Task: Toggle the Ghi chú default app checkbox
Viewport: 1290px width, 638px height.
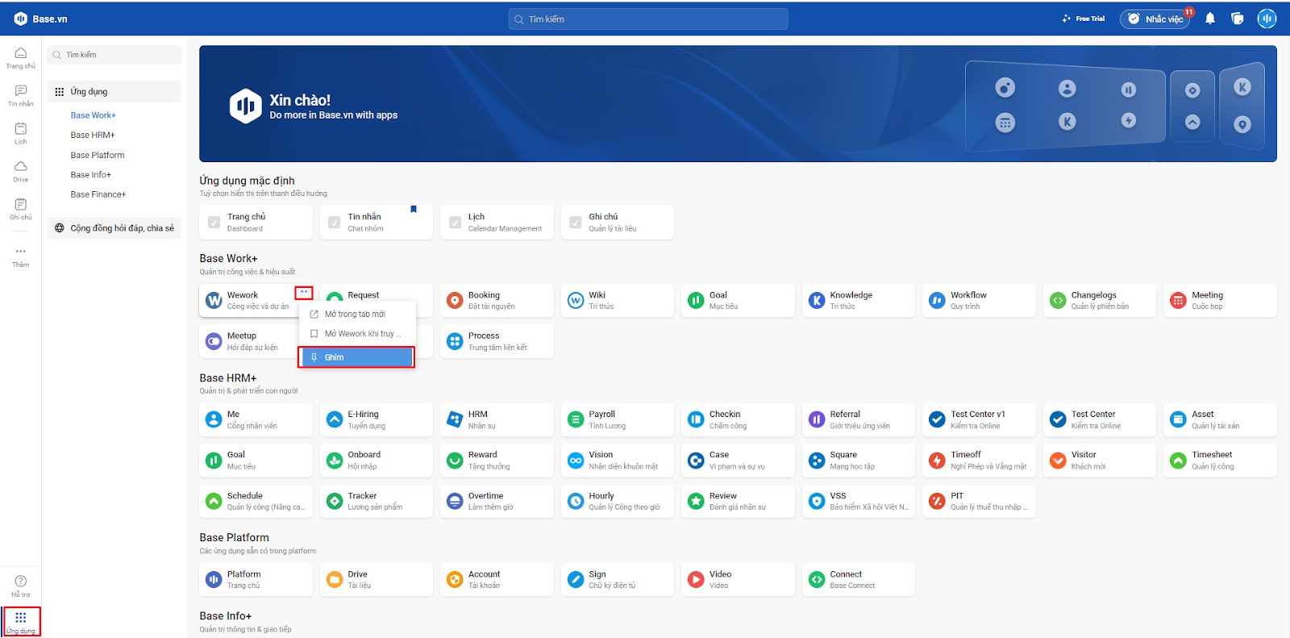Action: click(x=575, y=223)
